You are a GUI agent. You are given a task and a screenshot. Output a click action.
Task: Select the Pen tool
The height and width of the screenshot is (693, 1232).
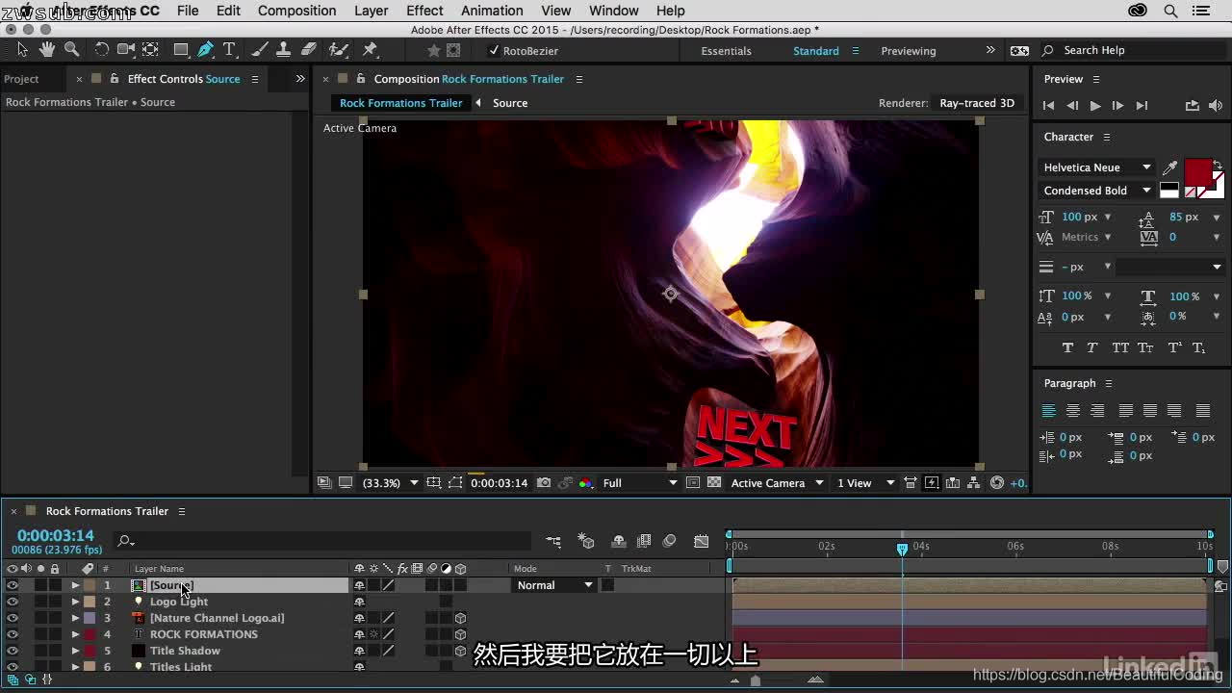tap(205, 49)
